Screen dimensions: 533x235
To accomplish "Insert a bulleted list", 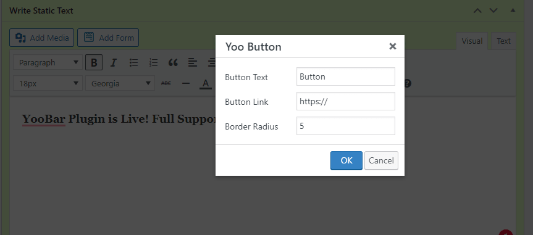I will [133, 62].
